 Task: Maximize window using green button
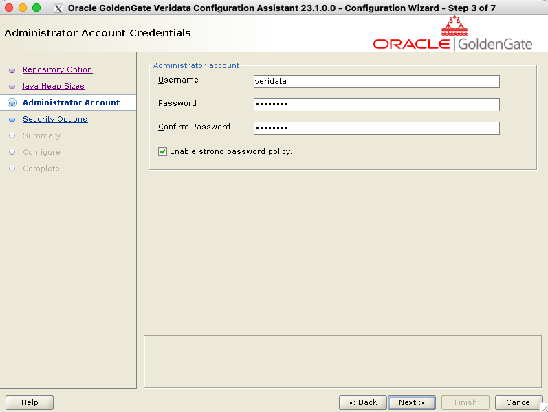[36, 8]
